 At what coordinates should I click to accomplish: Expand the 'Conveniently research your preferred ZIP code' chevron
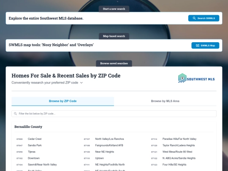pos(81,83)
